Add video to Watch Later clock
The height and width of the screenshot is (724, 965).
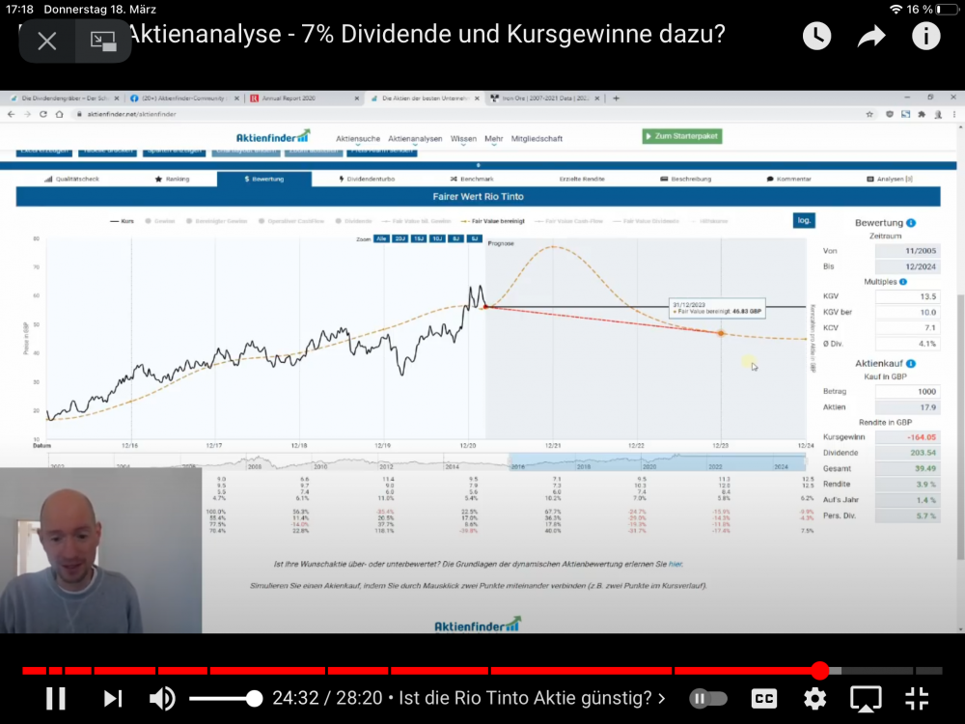click(816, 37)
